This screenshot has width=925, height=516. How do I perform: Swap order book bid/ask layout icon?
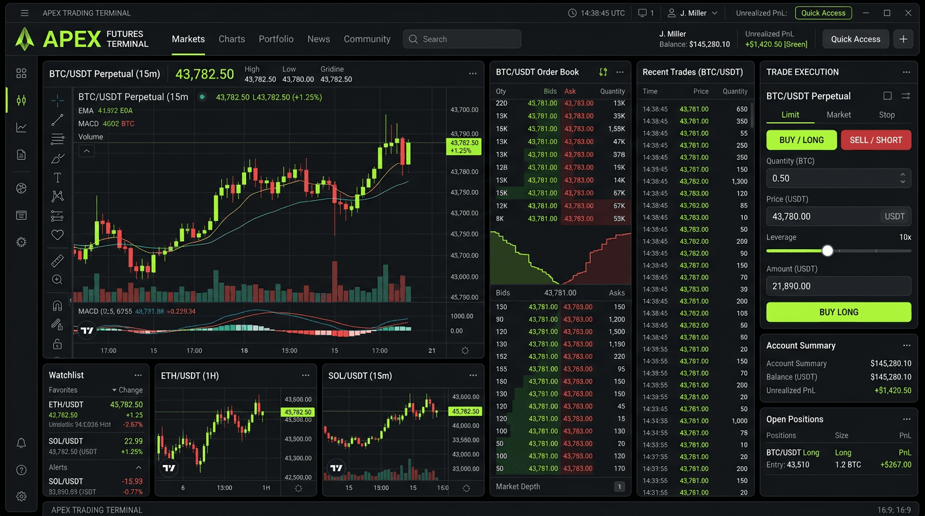pyautogui.click(x=603, y=73)
